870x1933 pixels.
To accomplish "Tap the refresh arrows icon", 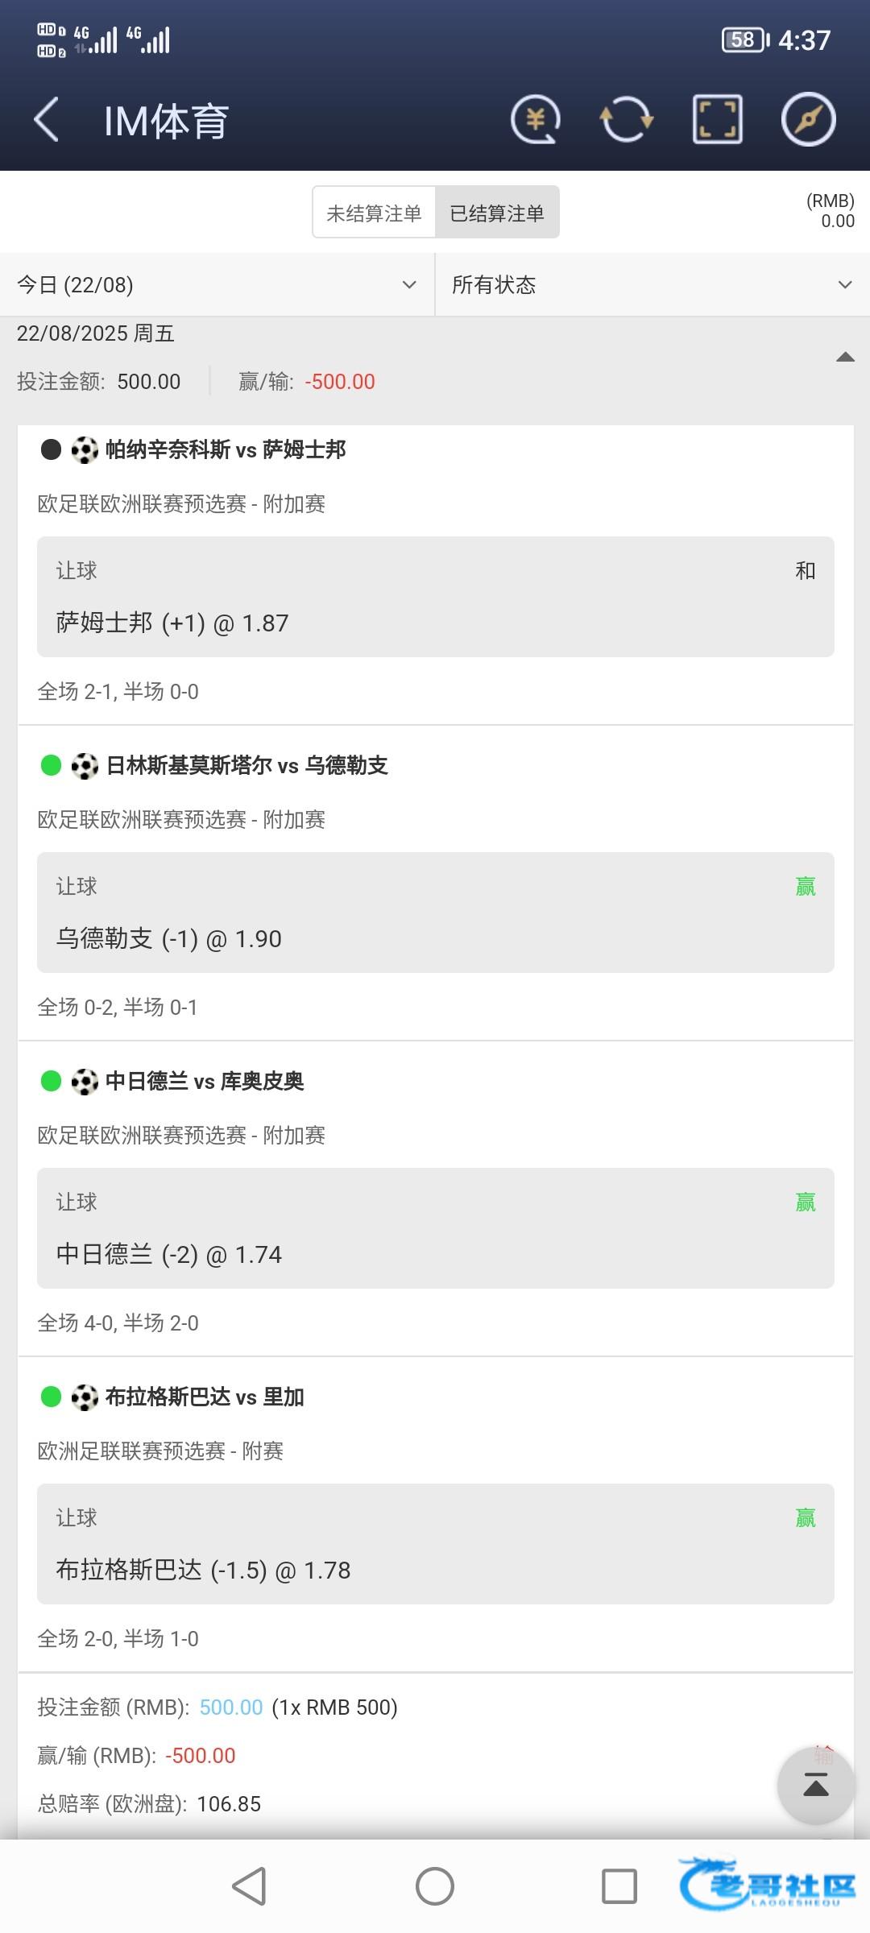I will point(626,120).
